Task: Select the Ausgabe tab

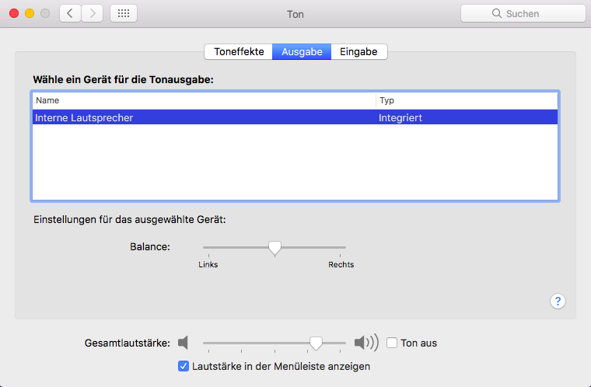Action: 302,52
